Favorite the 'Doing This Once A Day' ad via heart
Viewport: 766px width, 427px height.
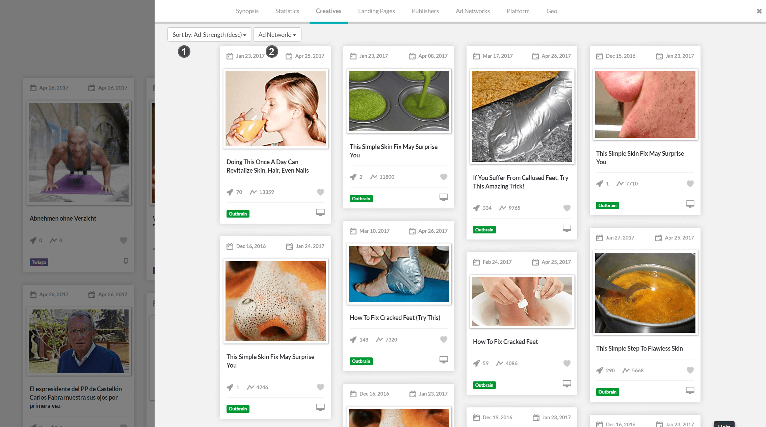point(320,192)
